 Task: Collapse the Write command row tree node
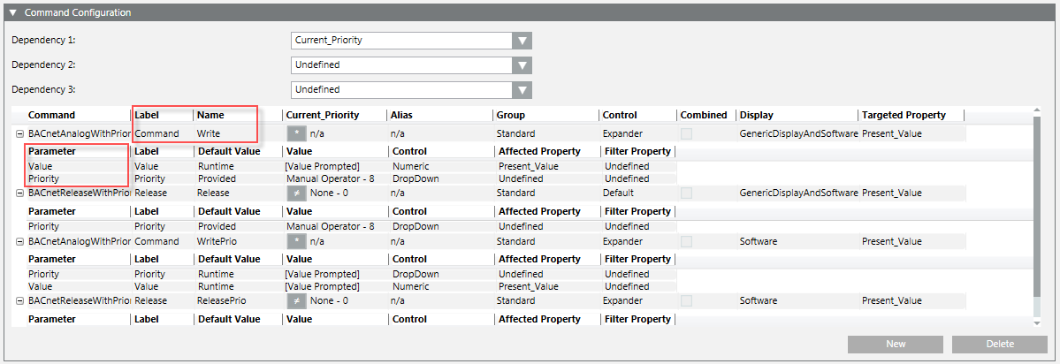19,133
